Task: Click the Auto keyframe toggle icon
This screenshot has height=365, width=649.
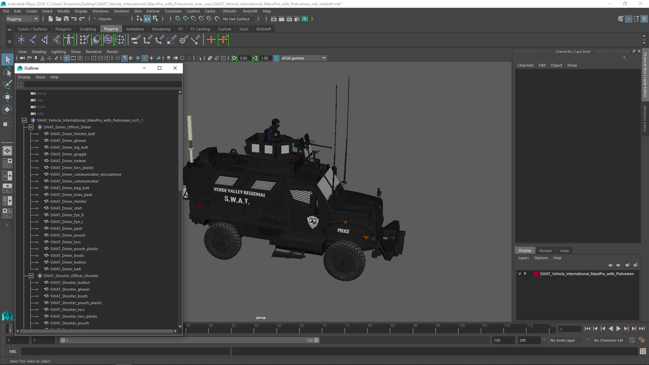Action: (632, 340)
